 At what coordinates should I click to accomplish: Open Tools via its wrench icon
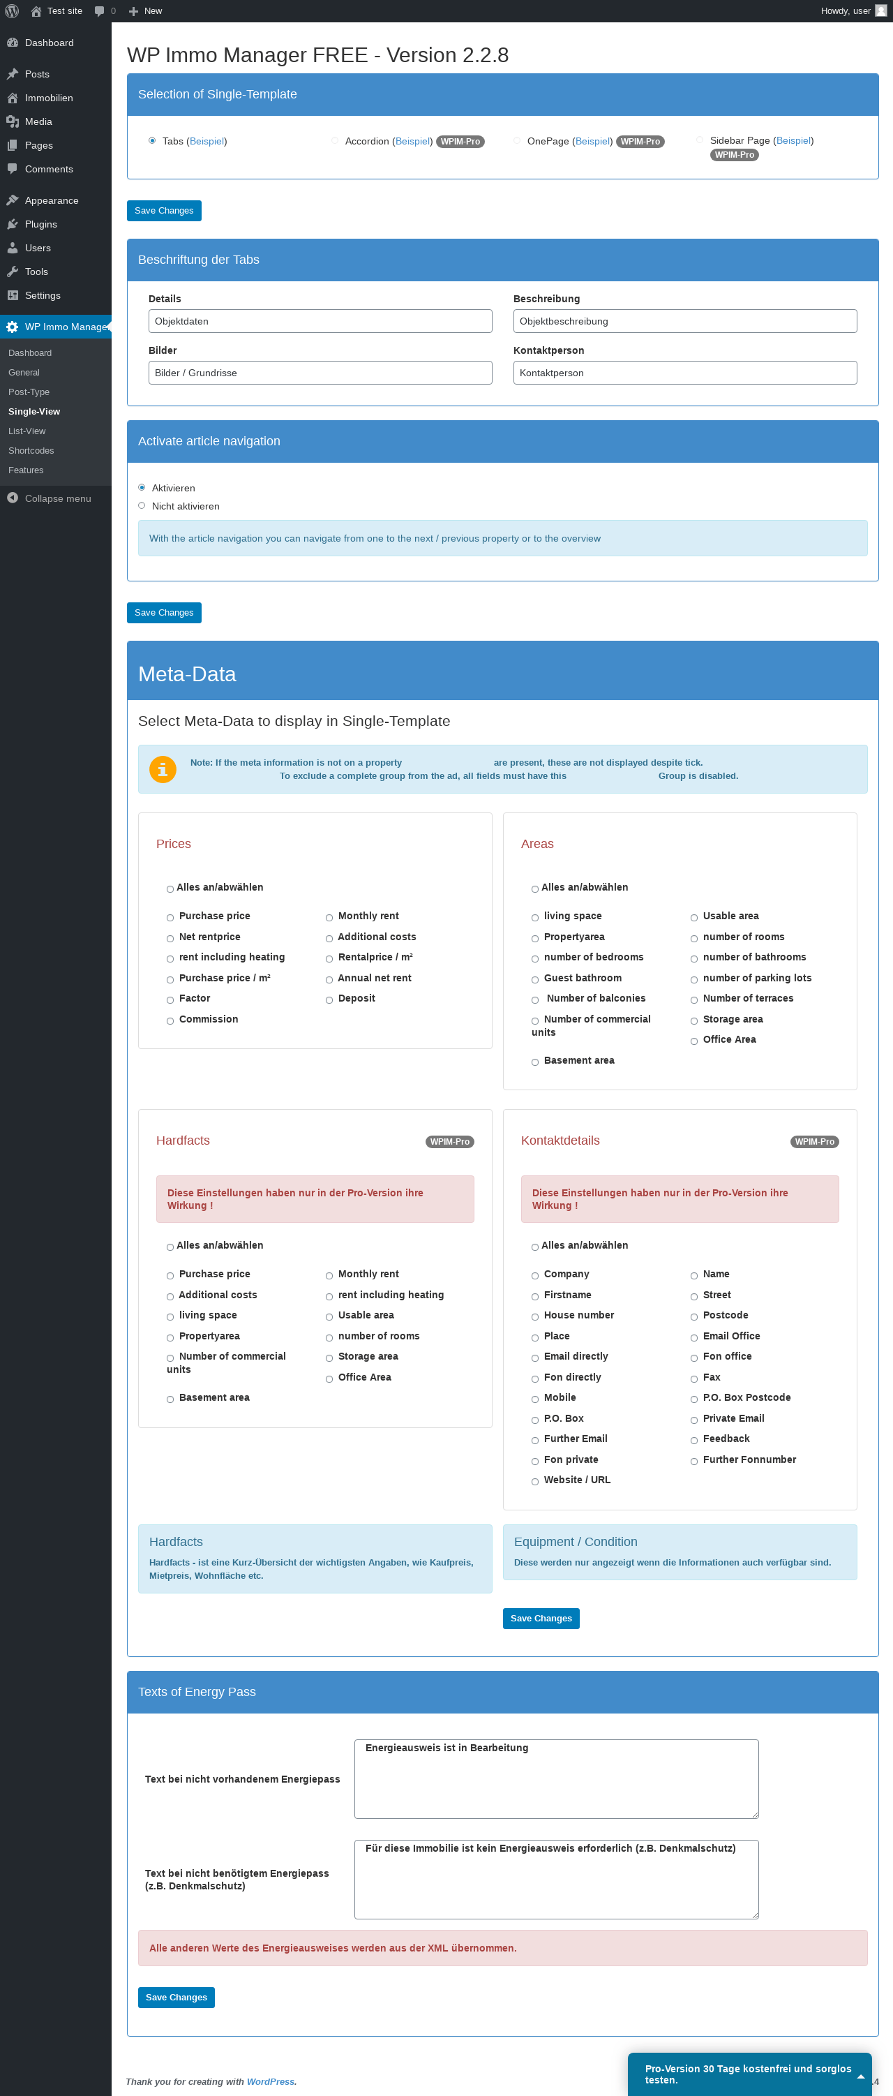(x=12, y=272)
